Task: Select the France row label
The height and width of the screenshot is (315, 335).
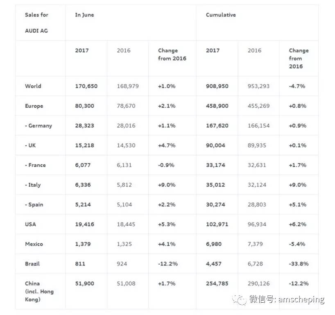Action: [x=35, y=165]
